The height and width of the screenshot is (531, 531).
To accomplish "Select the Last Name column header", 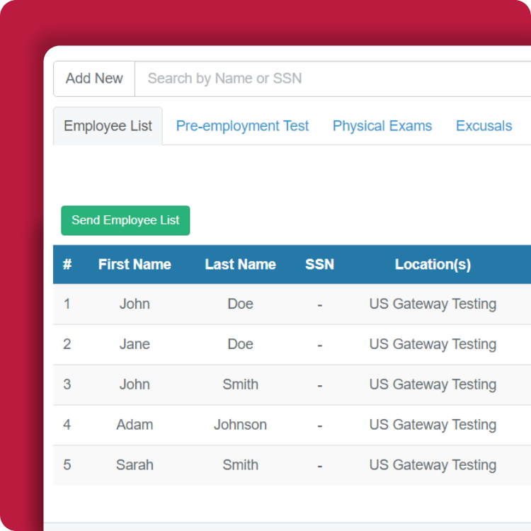I will pyautogui.click(x=241, y=264).
